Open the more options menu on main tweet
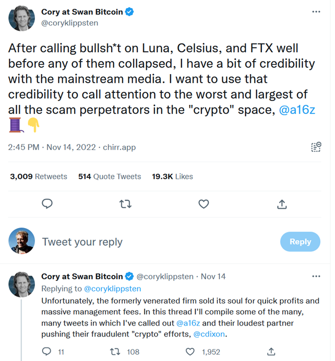335x361 pixels. point(316,11)
